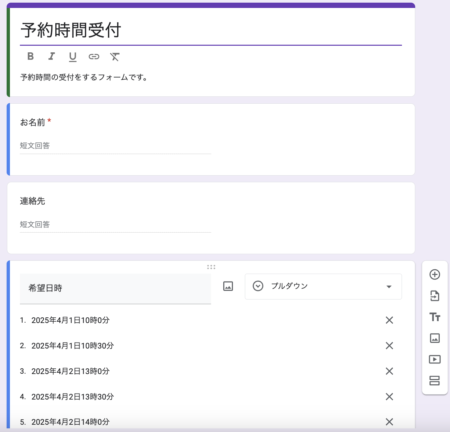Add a new question using the plus icon
Viewport: 450px width, 432px height.
[434, 275]
